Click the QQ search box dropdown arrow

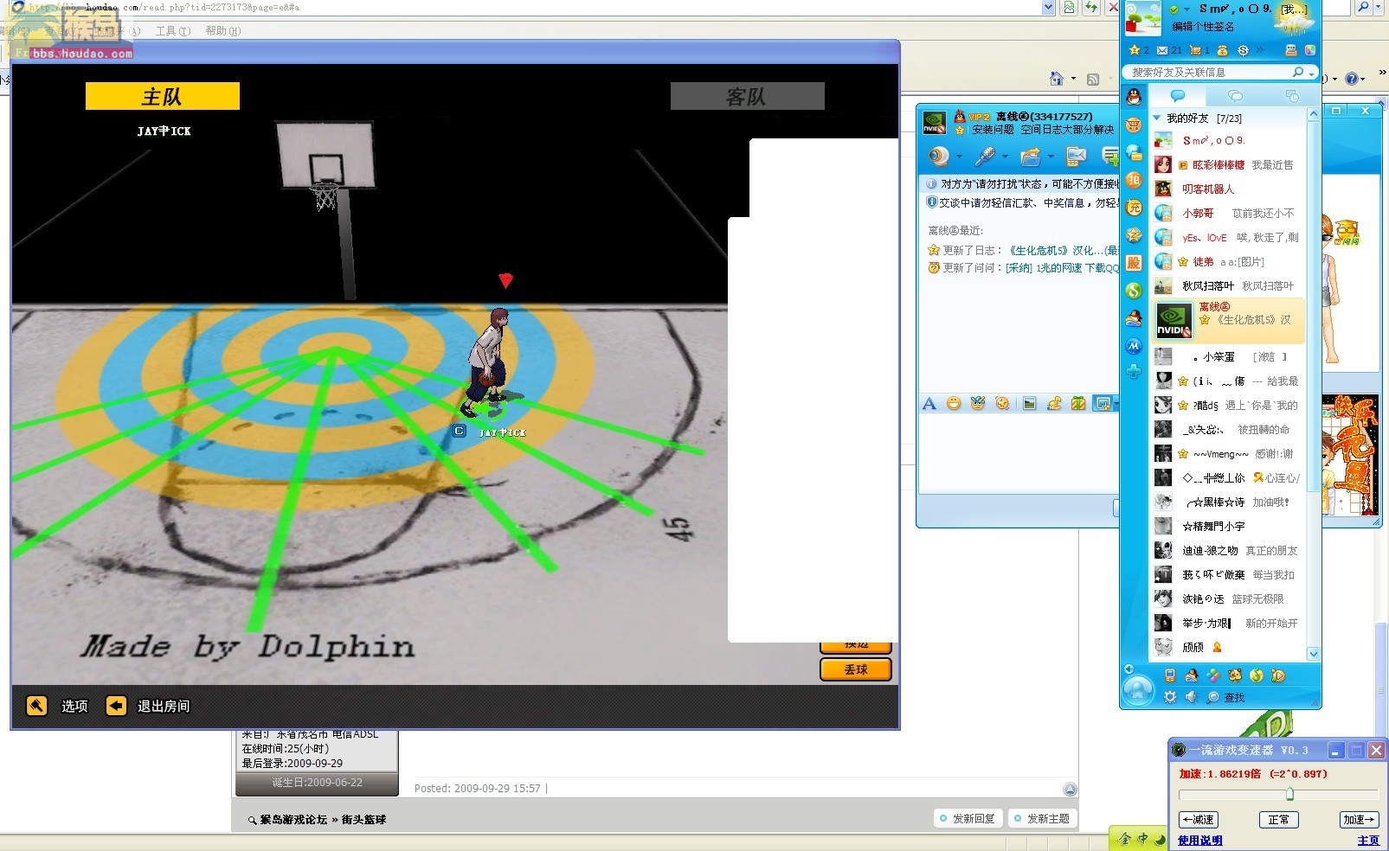tap(1312, 73)
